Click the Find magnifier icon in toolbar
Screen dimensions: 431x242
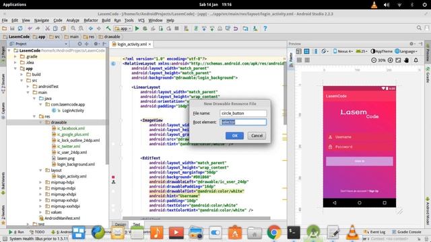click(73, 28)
